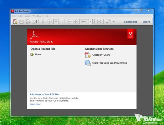Click the Save floppy disk icon
The height and width of the screenshot is (125, 164).
(22, 22)
